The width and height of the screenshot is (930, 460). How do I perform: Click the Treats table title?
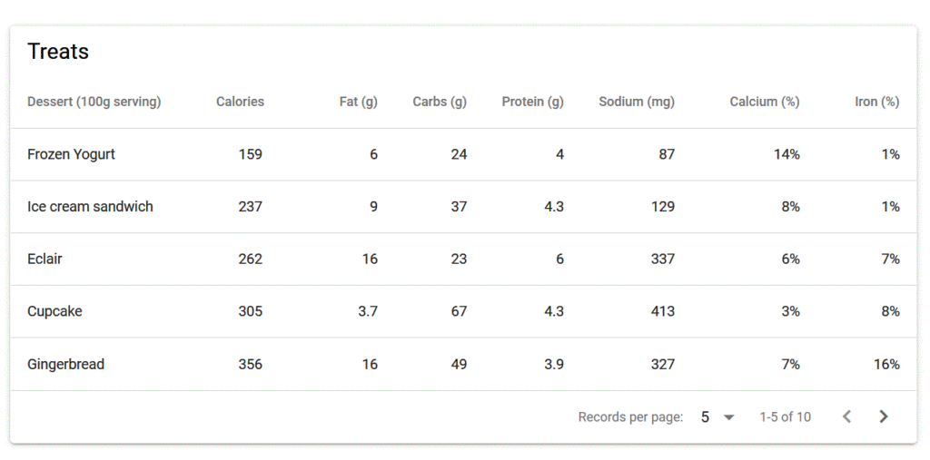58,52
